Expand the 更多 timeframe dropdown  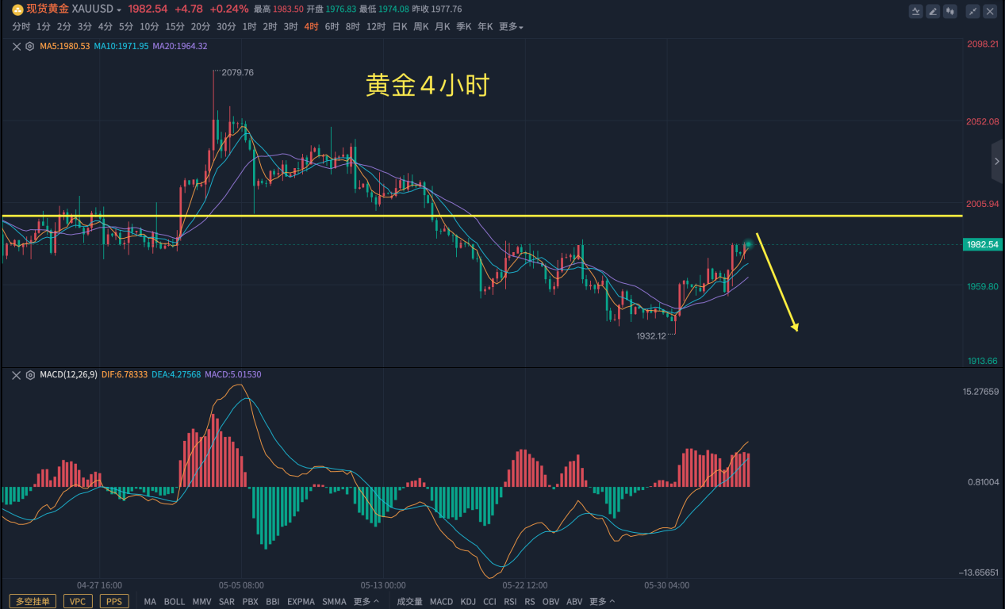[511, 27]
